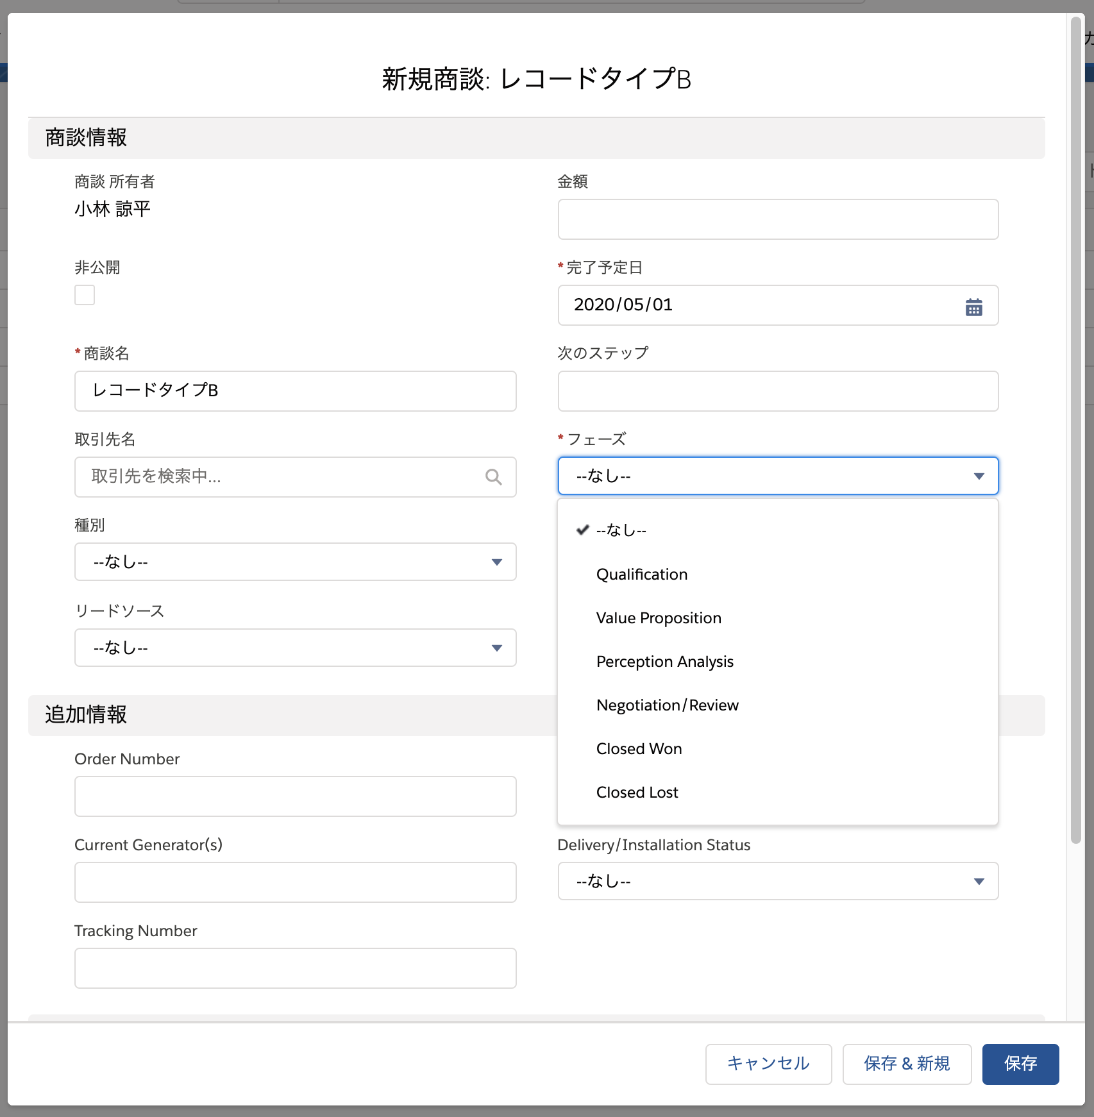
Task: Select Negotiation/Review phase option
Action: click(668, 705)
